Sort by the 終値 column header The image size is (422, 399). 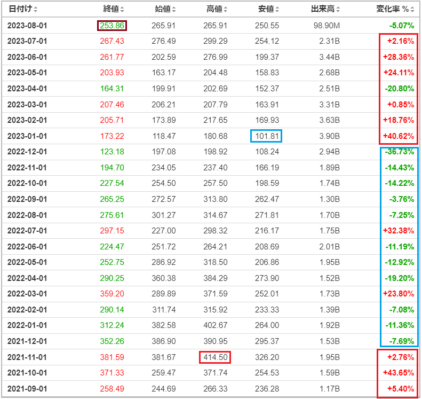click(x=114, y=9)
